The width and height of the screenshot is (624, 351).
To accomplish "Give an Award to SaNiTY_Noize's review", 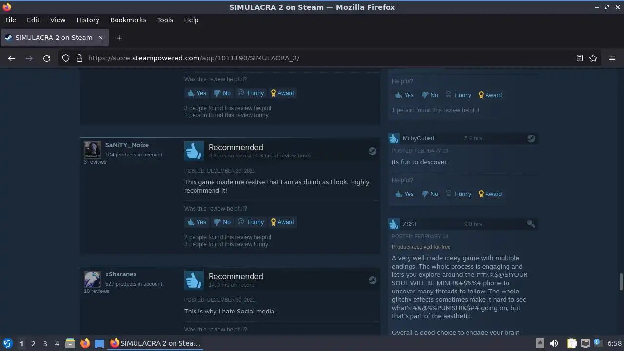I will click(x=283, y=222).
